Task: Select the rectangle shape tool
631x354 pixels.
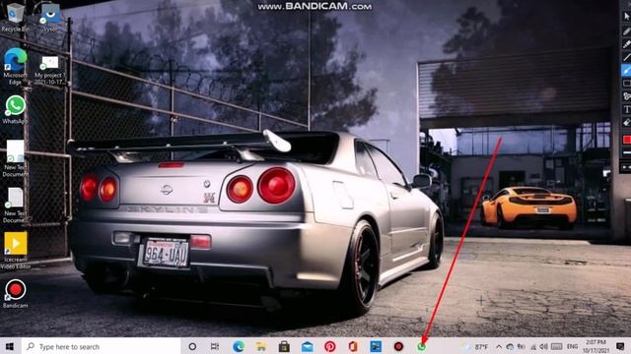Action: click(626, 83)
